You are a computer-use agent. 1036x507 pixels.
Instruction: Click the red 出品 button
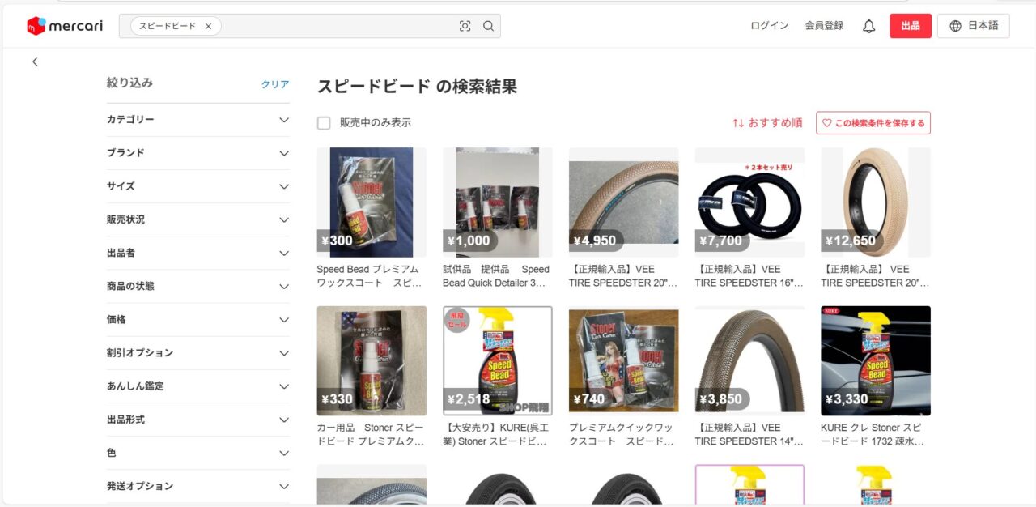[911, 26]
